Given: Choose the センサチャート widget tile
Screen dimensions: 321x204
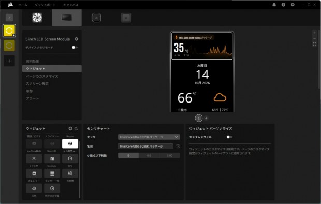Looking at the screenshot, I should point(70,143).
